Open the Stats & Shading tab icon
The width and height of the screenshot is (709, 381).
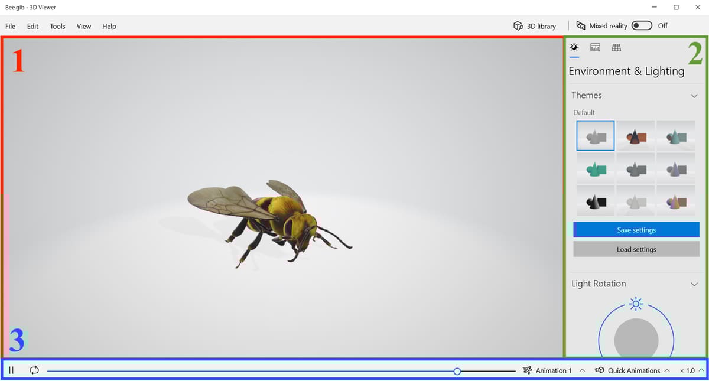point(596,47)
